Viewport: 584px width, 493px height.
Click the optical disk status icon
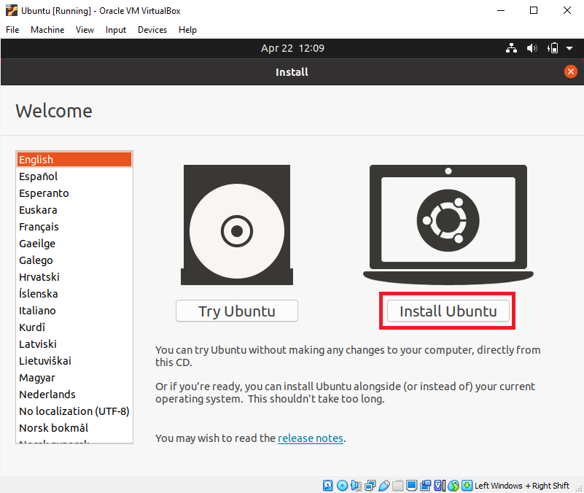(342, 485)
